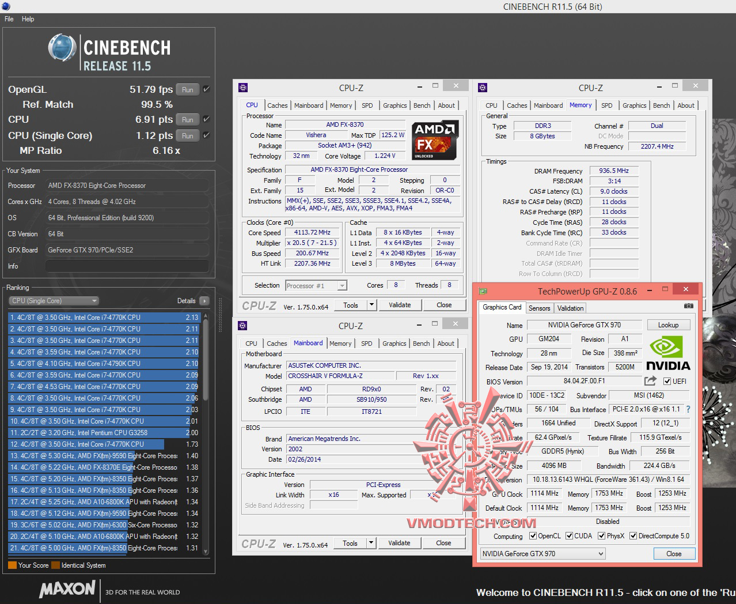Click the Bus Interface question mark icon

pyautogui.click(x=688, y=409)
